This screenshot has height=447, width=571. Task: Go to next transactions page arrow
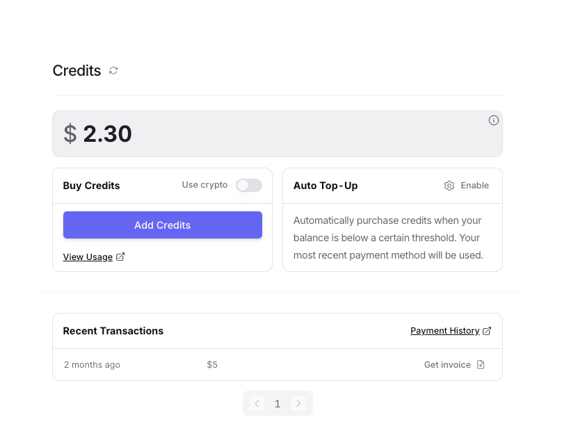click(x=298, y=403)
